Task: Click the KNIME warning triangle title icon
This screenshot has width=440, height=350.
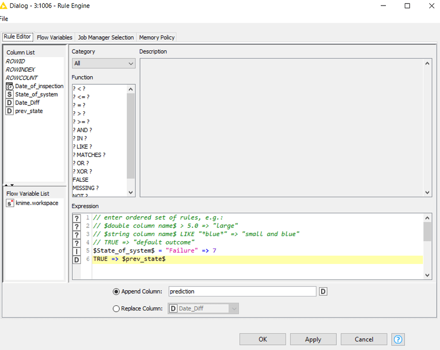Action: click(x=5, y=6)
